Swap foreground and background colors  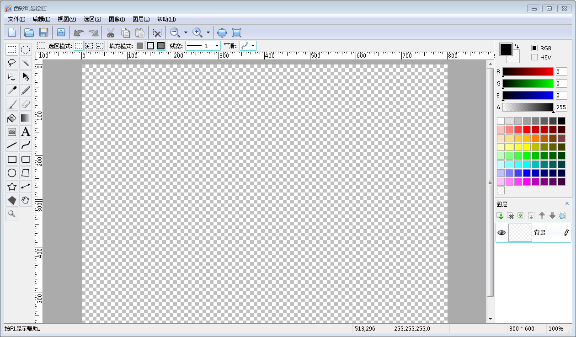pyautogui.click(x=517, y=46)
